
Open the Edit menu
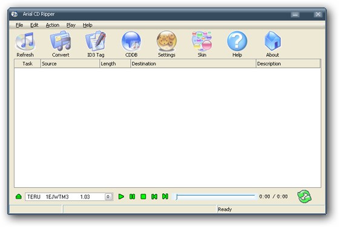(x=34, y=25)
